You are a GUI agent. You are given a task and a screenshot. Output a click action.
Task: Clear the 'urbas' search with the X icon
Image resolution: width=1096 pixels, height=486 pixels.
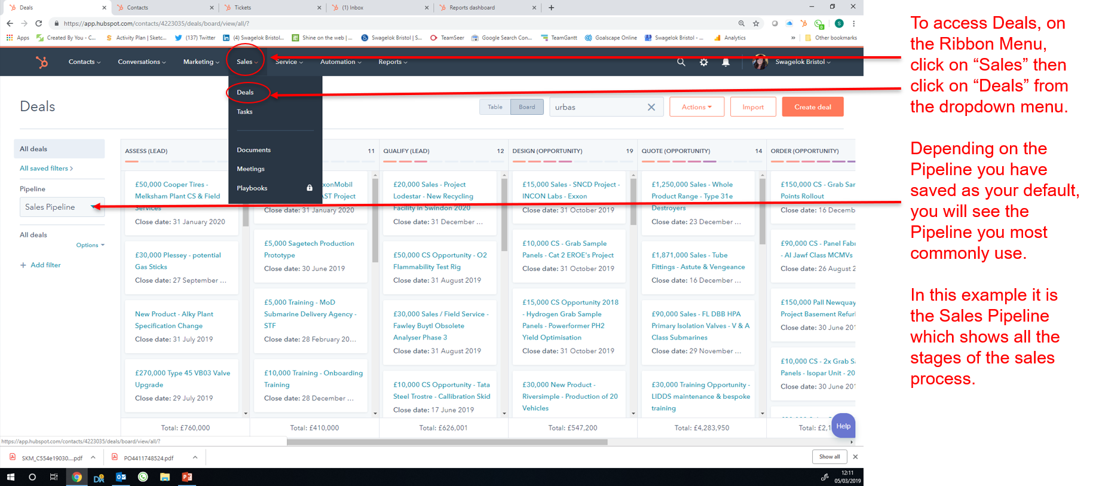click(651, 107)
